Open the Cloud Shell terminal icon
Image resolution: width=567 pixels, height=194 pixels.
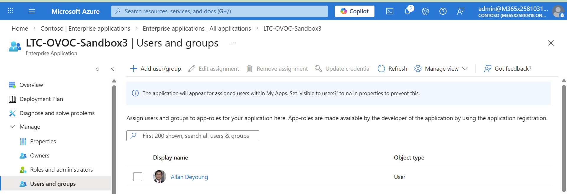click(390, 11)
